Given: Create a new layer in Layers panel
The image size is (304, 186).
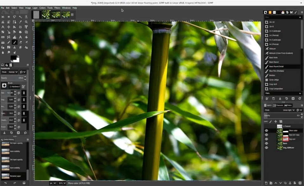Looking at the screenshot, I should click(x=266, y=183).
